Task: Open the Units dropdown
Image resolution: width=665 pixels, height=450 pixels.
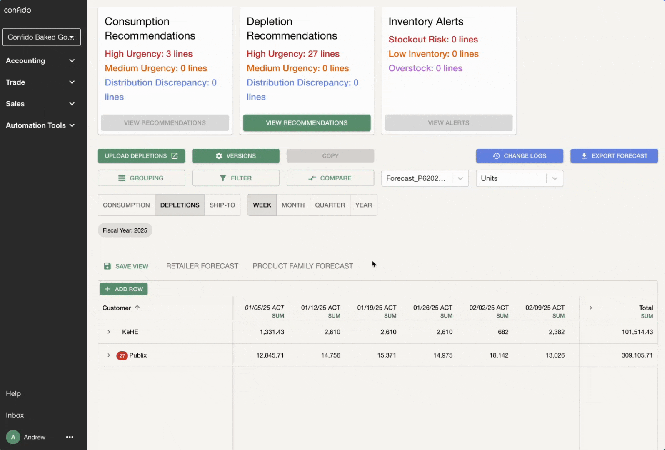Action: (519, 178)
